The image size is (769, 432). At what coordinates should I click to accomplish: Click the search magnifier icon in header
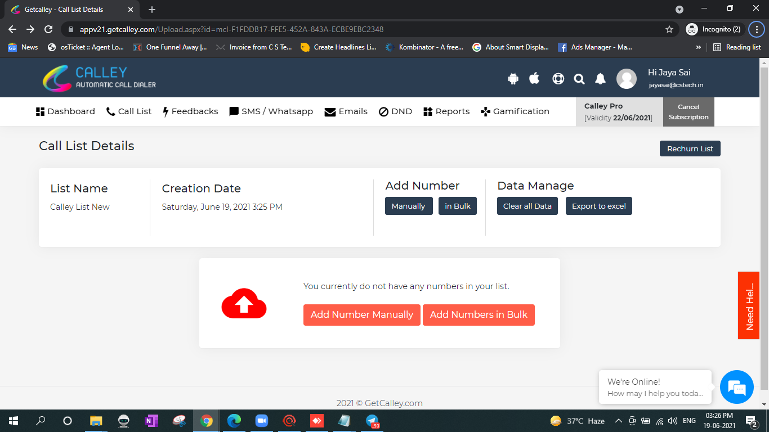pos(579,79)
